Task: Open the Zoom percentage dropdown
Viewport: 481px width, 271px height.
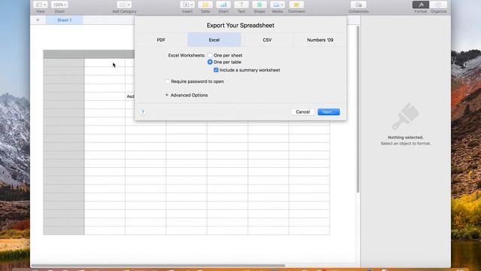Action: click(59, 5)
